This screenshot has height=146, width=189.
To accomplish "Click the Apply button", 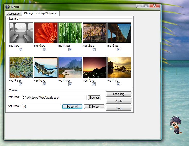I will (x=118, y=101).
